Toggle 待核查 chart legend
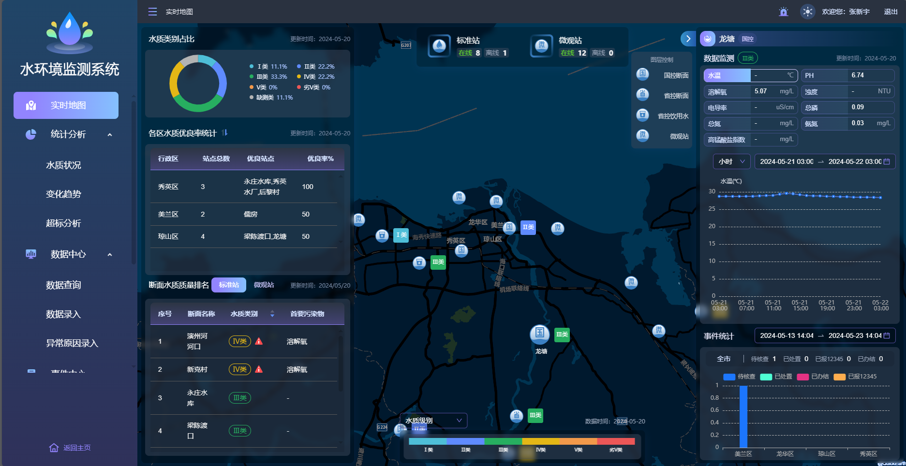The image size is (906, 466). click(x=739, y=377)
